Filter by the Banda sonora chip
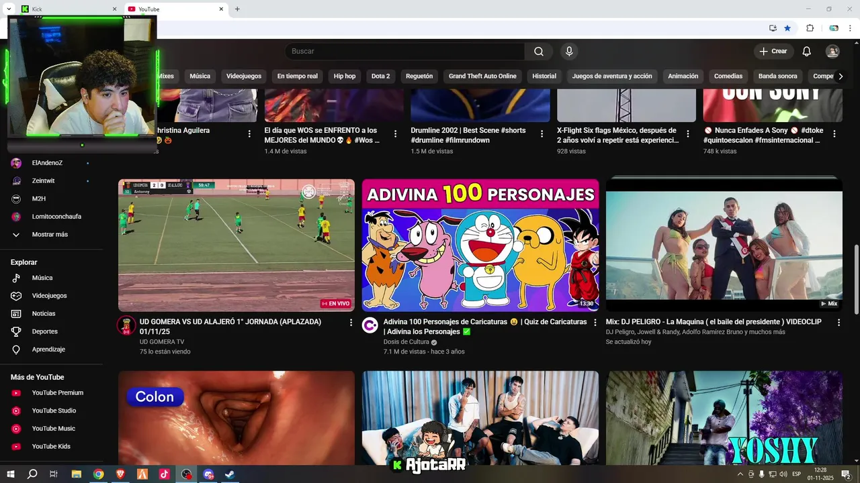Screen dimensions: 860x483 click(778, 76)
